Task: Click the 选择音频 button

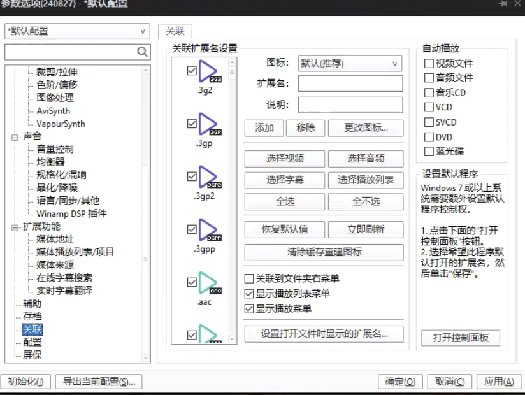Action: tap(366, 159)
